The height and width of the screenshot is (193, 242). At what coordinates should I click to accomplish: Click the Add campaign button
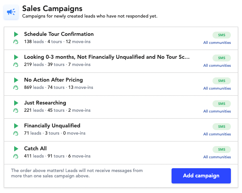[201, 176]
